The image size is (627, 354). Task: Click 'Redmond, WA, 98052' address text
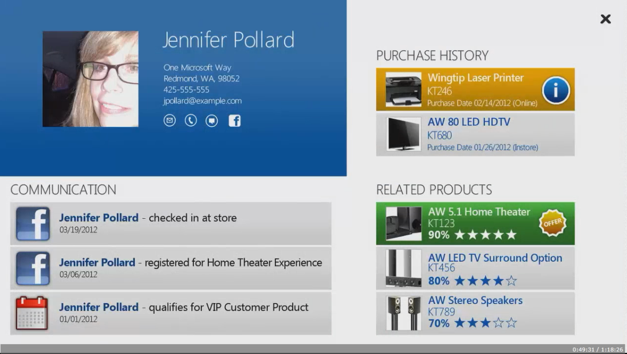202,78
